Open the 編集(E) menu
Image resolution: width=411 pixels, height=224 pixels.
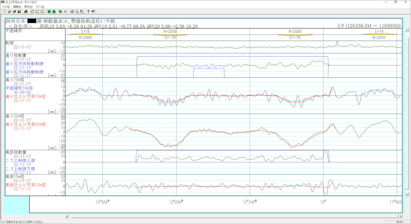click(17, 7)
